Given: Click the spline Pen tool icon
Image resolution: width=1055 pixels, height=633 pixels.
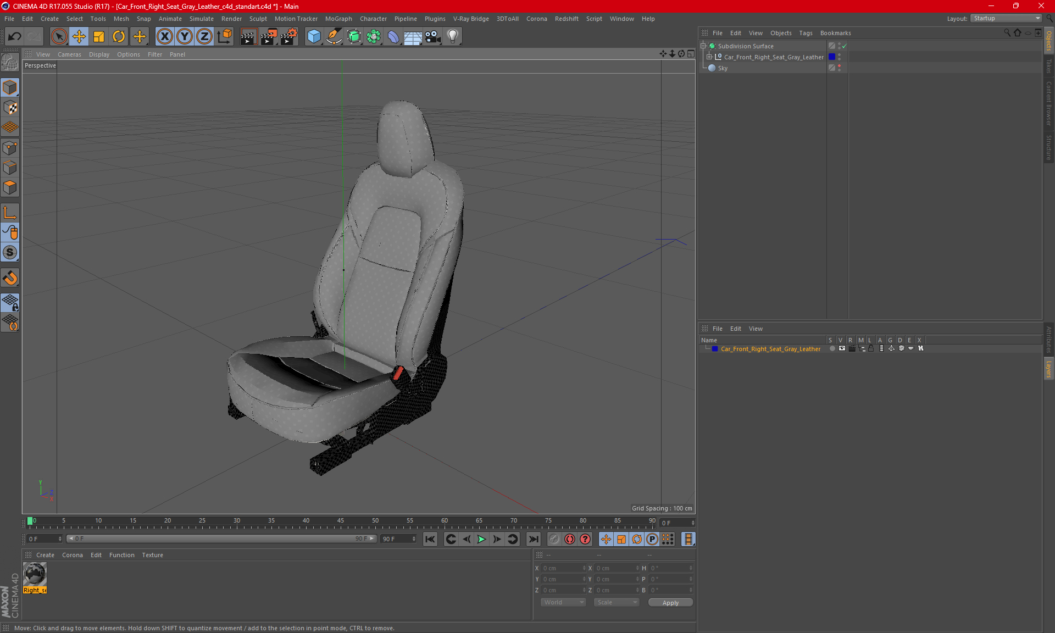Looking at the screenshot, I should click(334, 37).
